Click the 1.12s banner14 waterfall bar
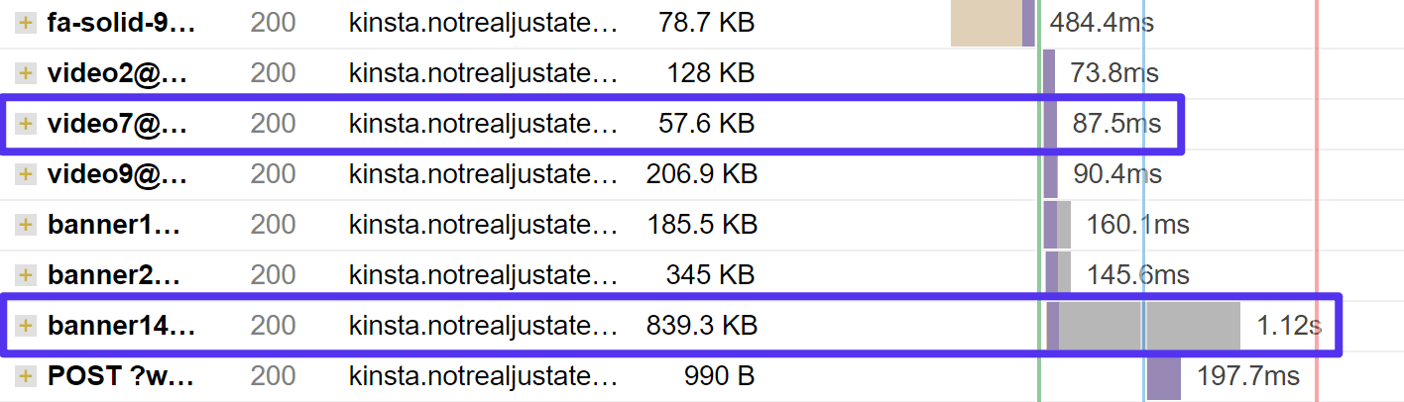 click(x=1143, y=326)
